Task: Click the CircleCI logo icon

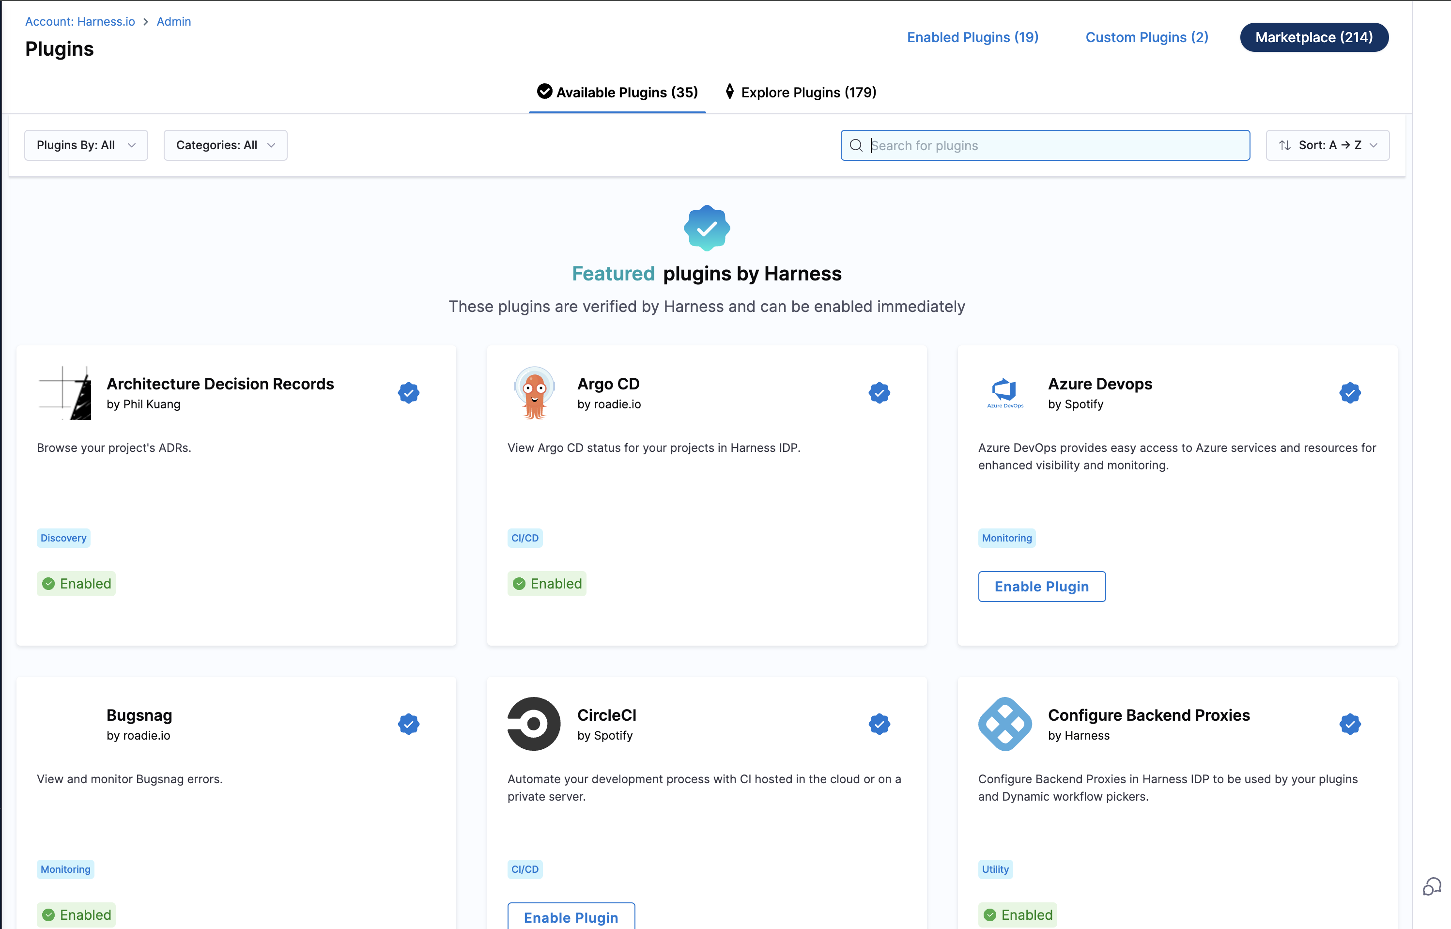Action: pos(534,723)
